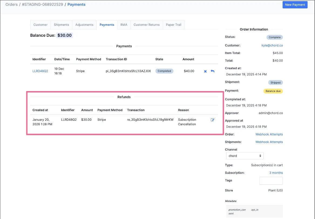Select the payment Transaction ID pi_3SgB3mKlbhtsSfcL1I3AZJ0X
The height and width of the screenshot is (219, 315).
pyautogui.click(x=128, y=71)
